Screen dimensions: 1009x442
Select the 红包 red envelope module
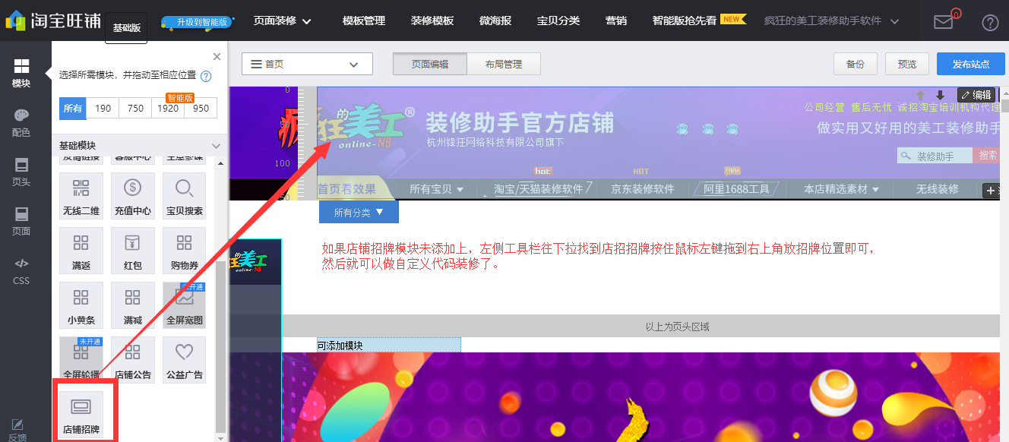(132, 250)
